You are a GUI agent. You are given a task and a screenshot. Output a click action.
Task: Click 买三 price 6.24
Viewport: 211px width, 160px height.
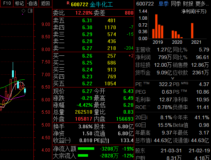[87, 70]
